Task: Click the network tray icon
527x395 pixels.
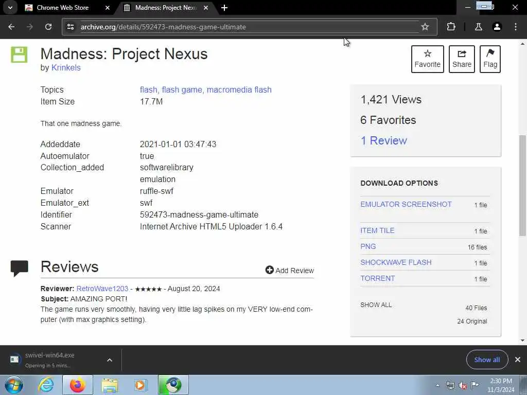Action: click(450, 386)
